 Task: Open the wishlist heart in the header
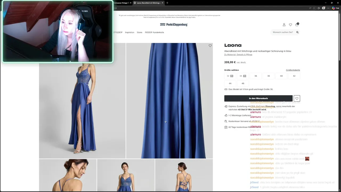(290, 25)
